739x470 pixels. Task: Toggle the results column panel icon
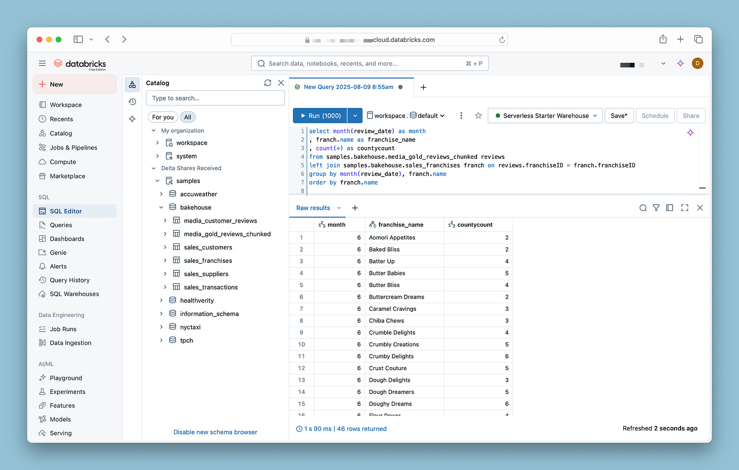tap(669, 208)
